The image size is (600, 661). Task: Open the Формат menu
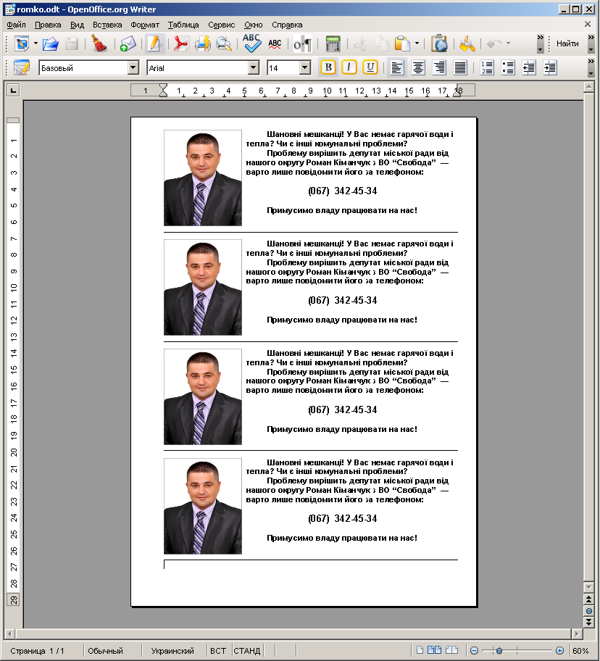[x=144, y=25]
